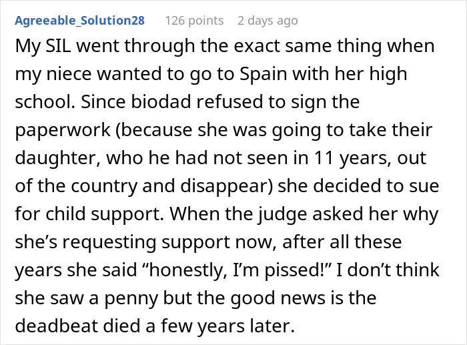
Task: Click the word 'paperwork' in the comment
Action: coord(63,130)
